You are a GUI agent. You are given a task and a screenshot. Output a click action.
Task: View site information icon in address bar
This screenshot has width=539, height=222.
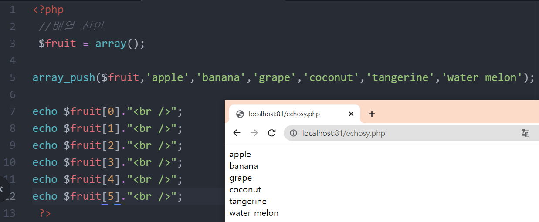294,133
